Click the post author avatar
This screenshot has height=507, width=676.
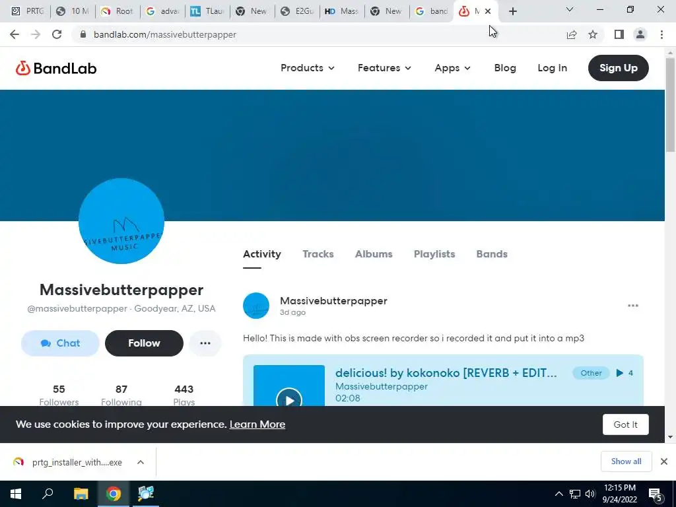point(255,306)
